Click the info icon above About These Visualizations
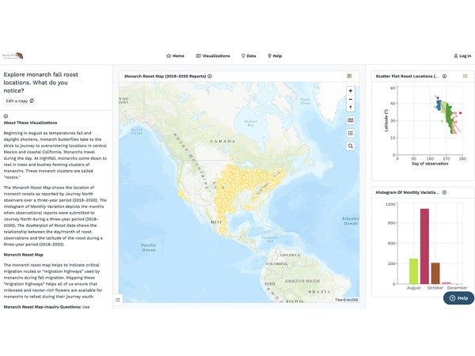The image size is (475, 356). pos(6,116)
